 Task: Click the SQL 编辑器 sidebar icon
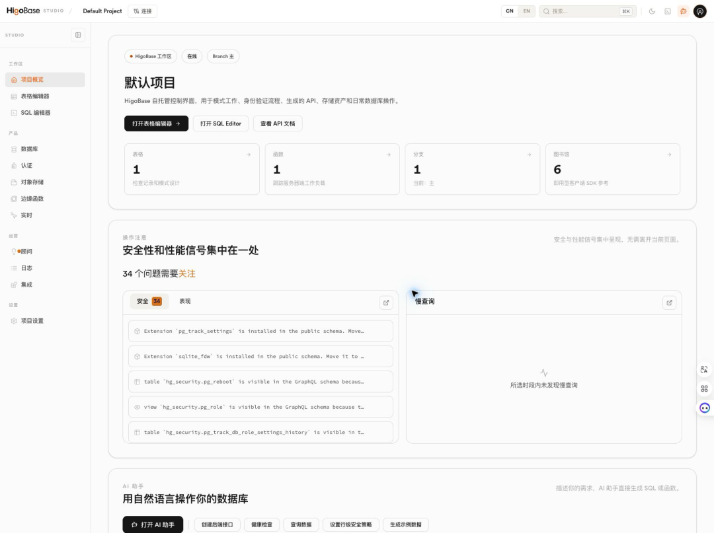click(x=14, y=113)
